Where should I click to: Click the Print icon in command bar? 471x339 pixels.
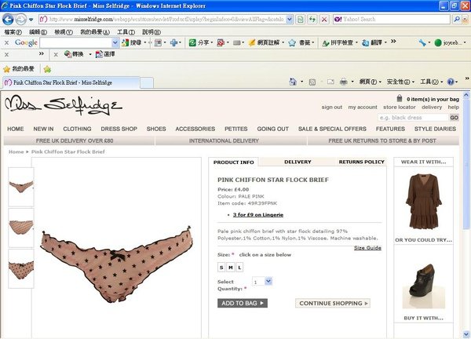(x=344, y=82)
